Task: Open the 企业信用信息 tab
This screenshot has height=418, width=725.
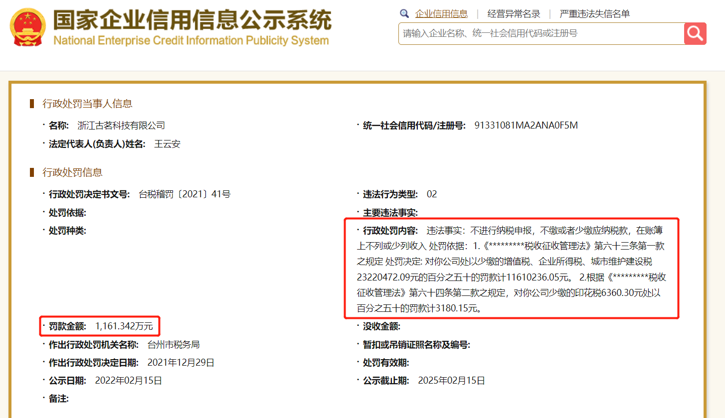Action: coord(441,14)
